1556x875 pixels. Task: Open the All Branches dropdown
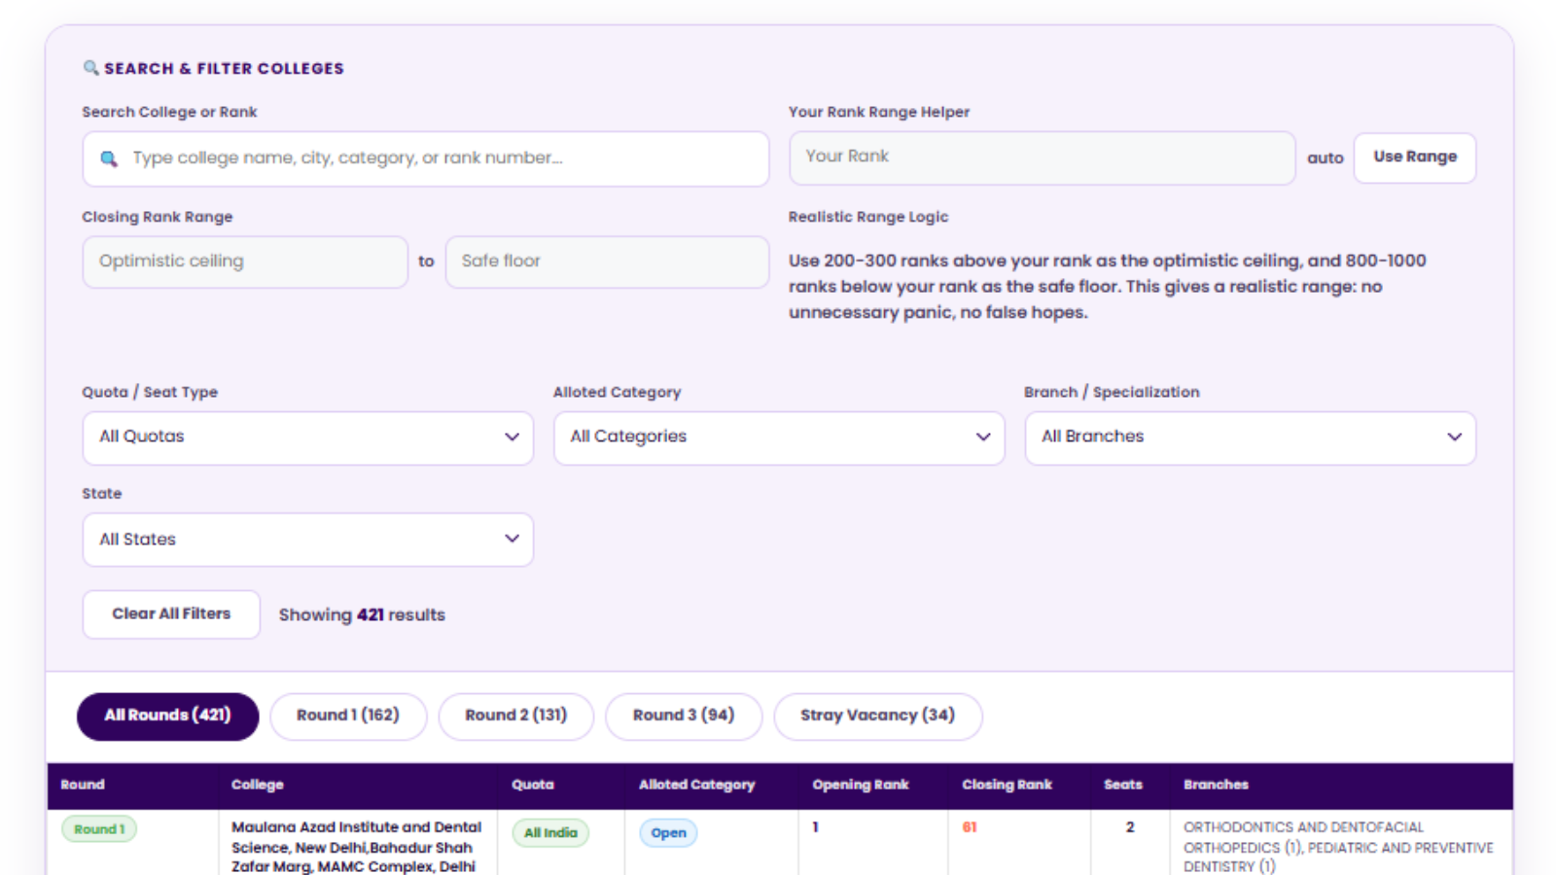point(1250,437)
